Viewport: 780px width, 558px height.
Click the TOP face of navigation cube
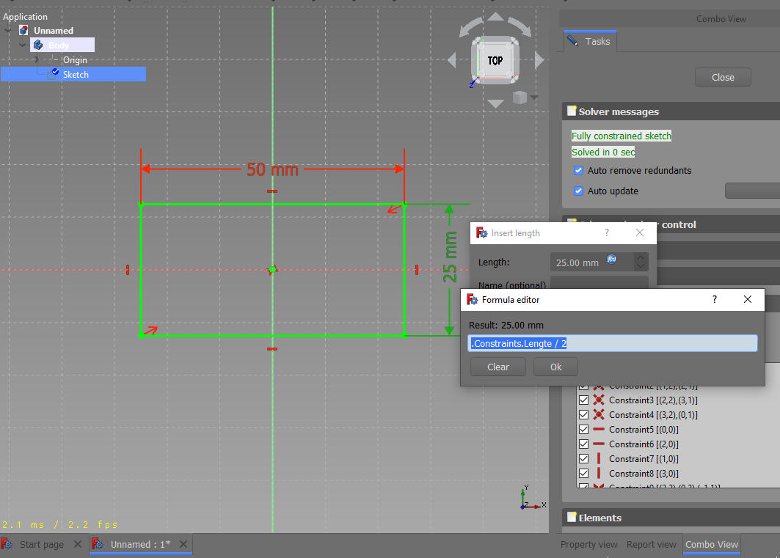tap(495, 60)
